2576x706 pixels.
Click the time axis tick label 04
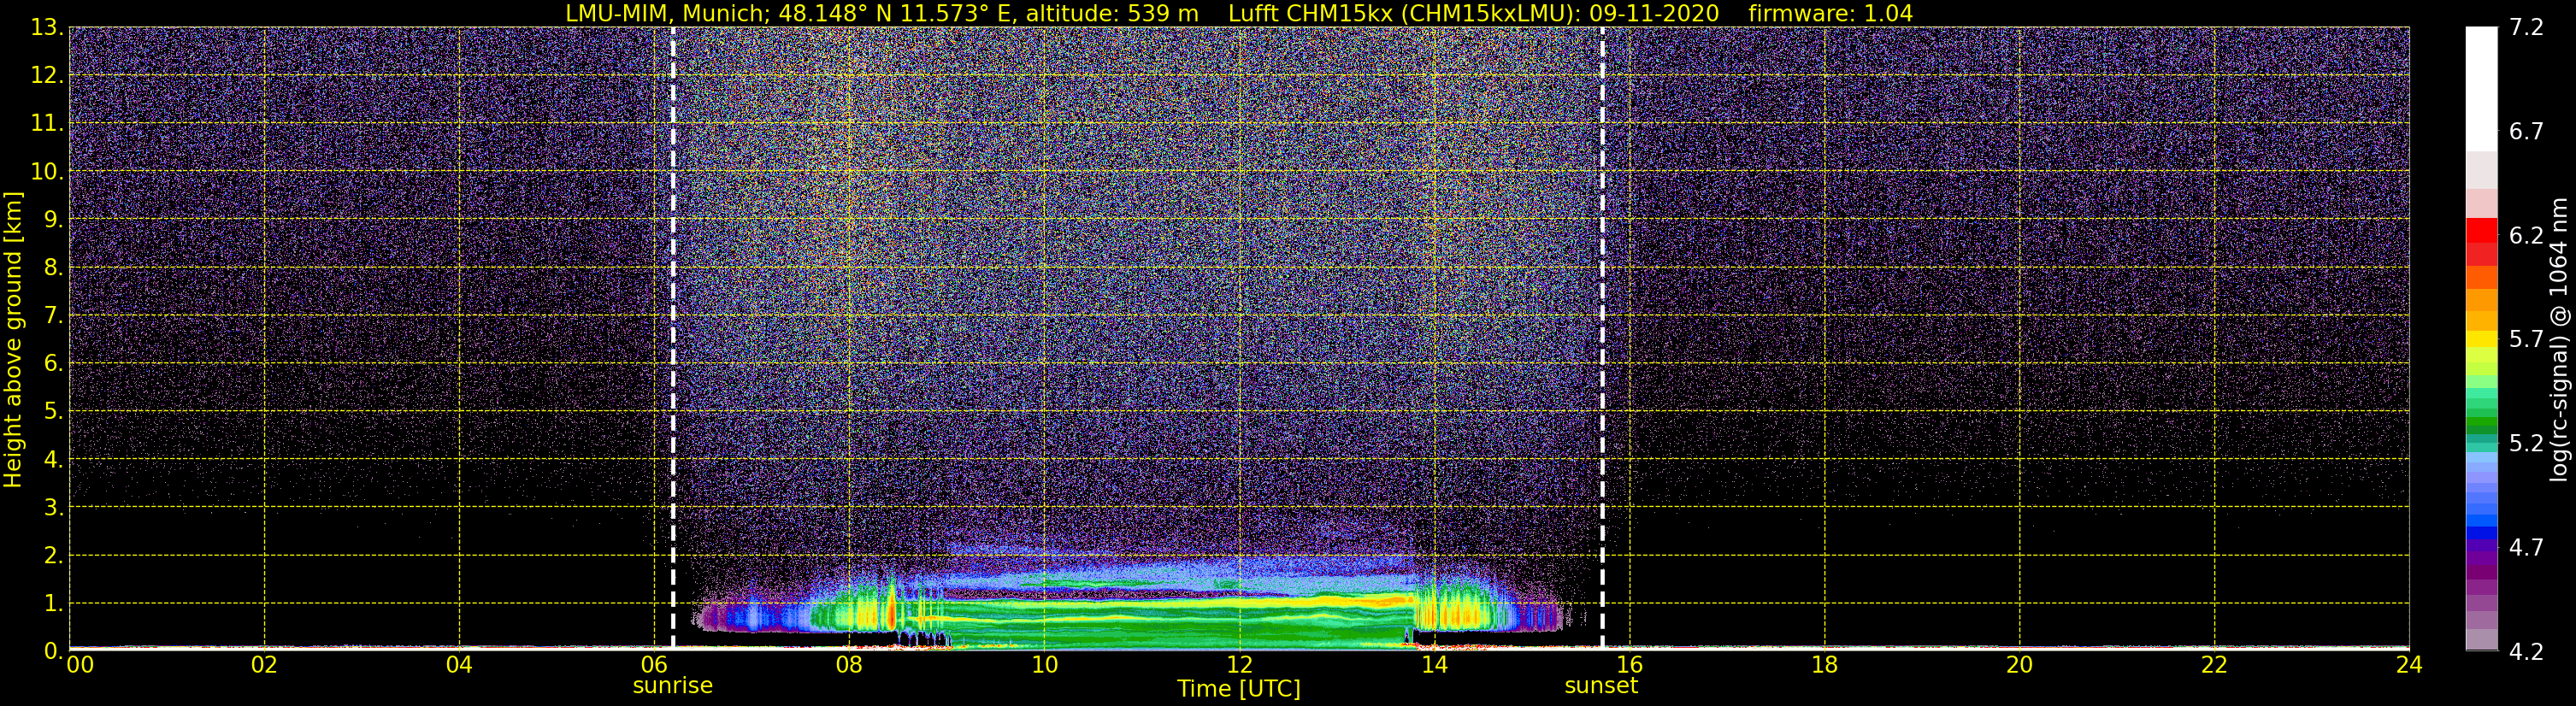(459, 665)
